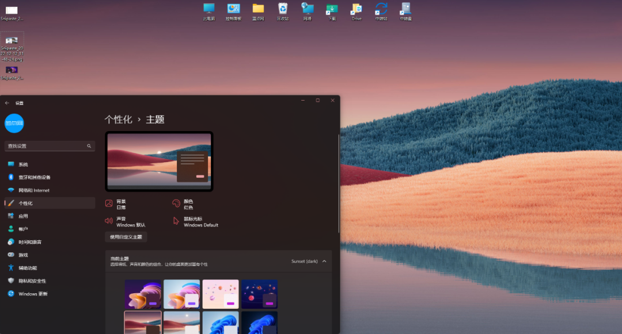The image size is (622, 334).
Task: Open the 下载 downloads shortcut icon
Action: [332, 12]
